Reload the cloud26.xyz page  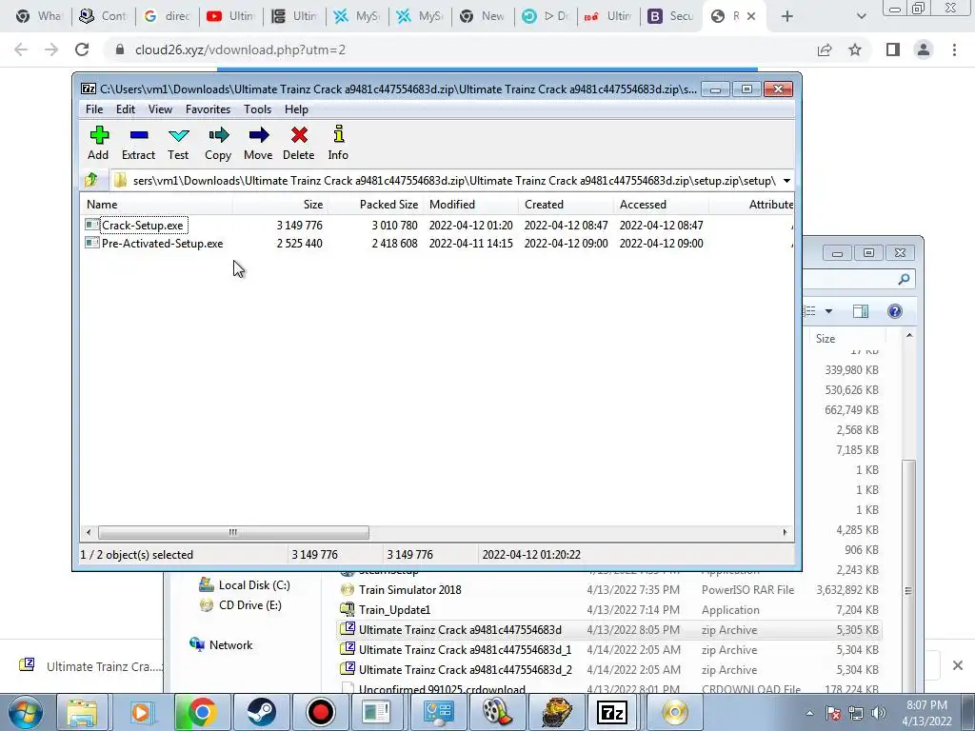(82, 49)
